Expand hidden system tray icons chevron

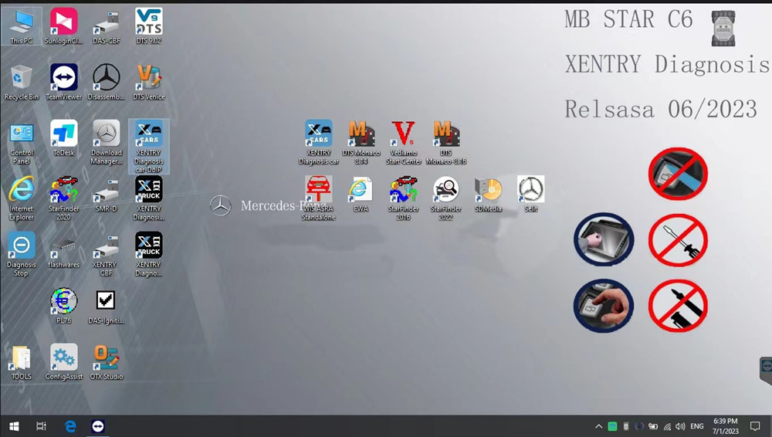(598, 426)
